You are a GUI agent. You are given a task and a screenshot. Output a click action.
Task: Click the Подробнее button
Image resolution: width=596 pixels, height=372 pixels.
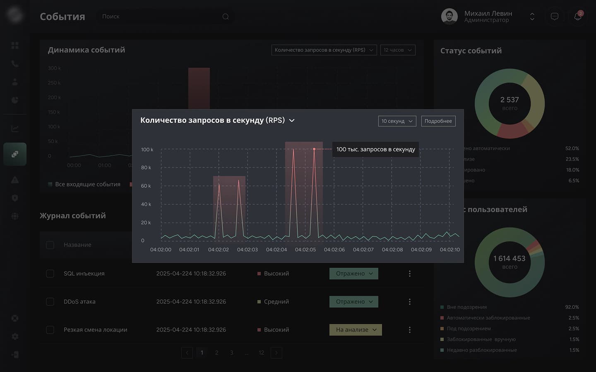pos(438,121)
